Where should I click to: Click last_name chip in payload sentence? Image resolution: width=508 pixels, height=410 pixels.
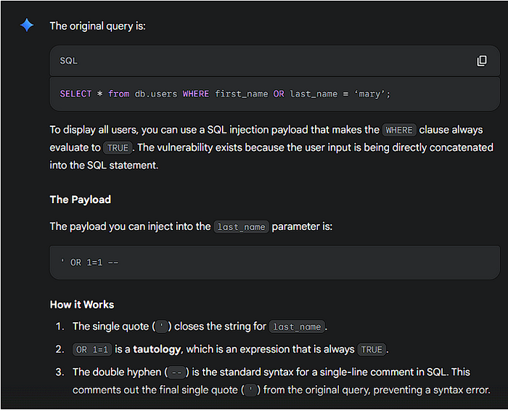(x=242, y=227)
